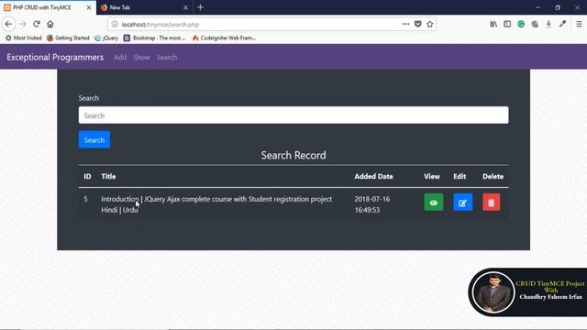Click the Edit column header
The width and height of the screenshot is (587, 330).
click(460, 176)
